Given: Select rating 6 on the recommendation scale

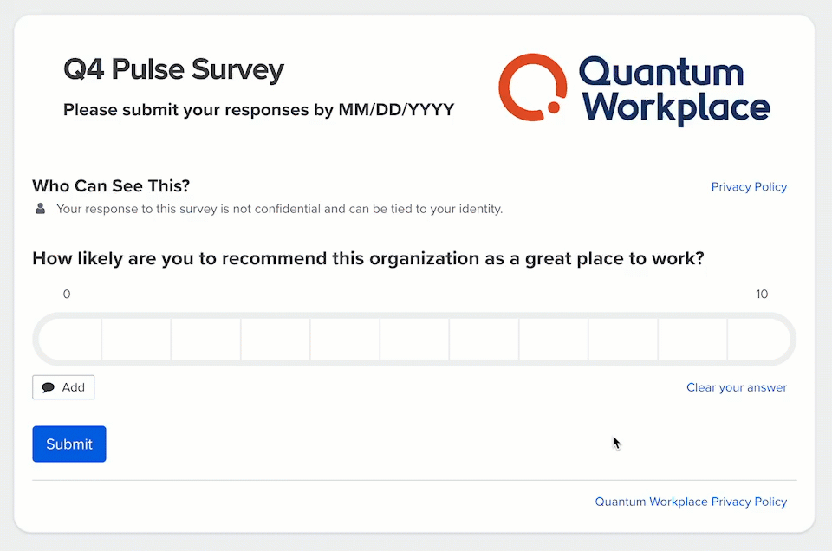Looking at the screenshot, I should 484,339.
